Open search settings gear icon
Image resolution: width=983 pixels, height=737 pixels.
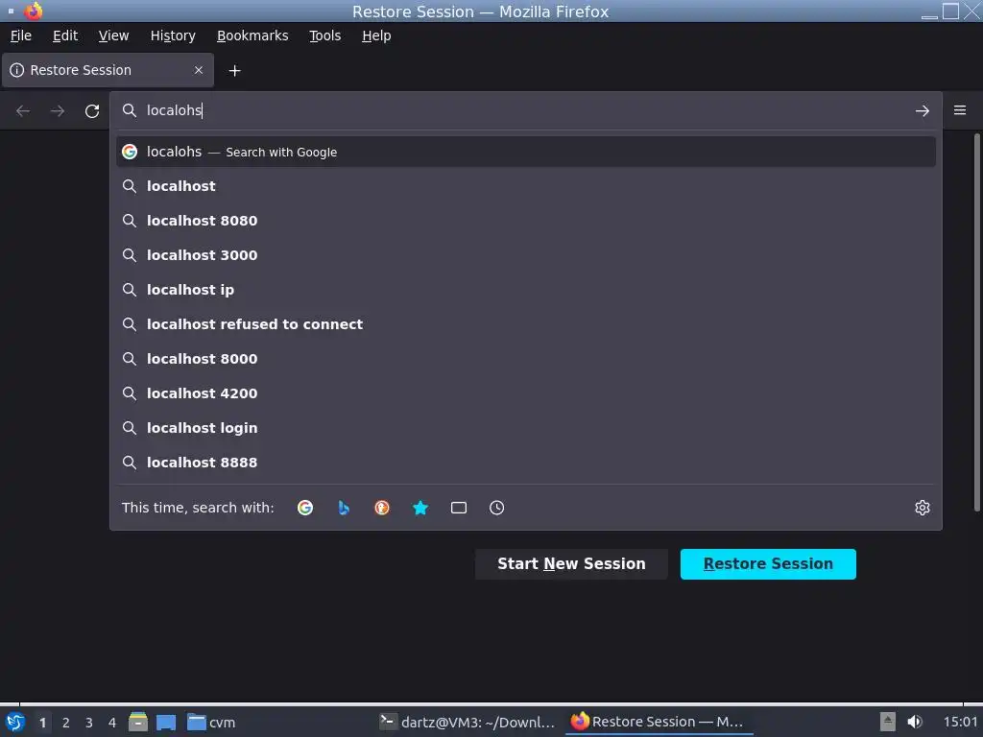922,508
